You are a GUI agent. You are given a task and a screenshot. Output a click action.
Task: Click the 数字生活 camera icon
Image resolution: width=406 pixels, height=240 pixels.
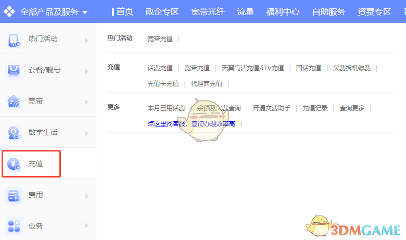point(14,133)
